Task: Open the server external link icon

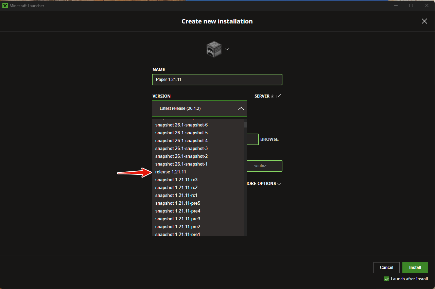Action: tap(279, 96)
